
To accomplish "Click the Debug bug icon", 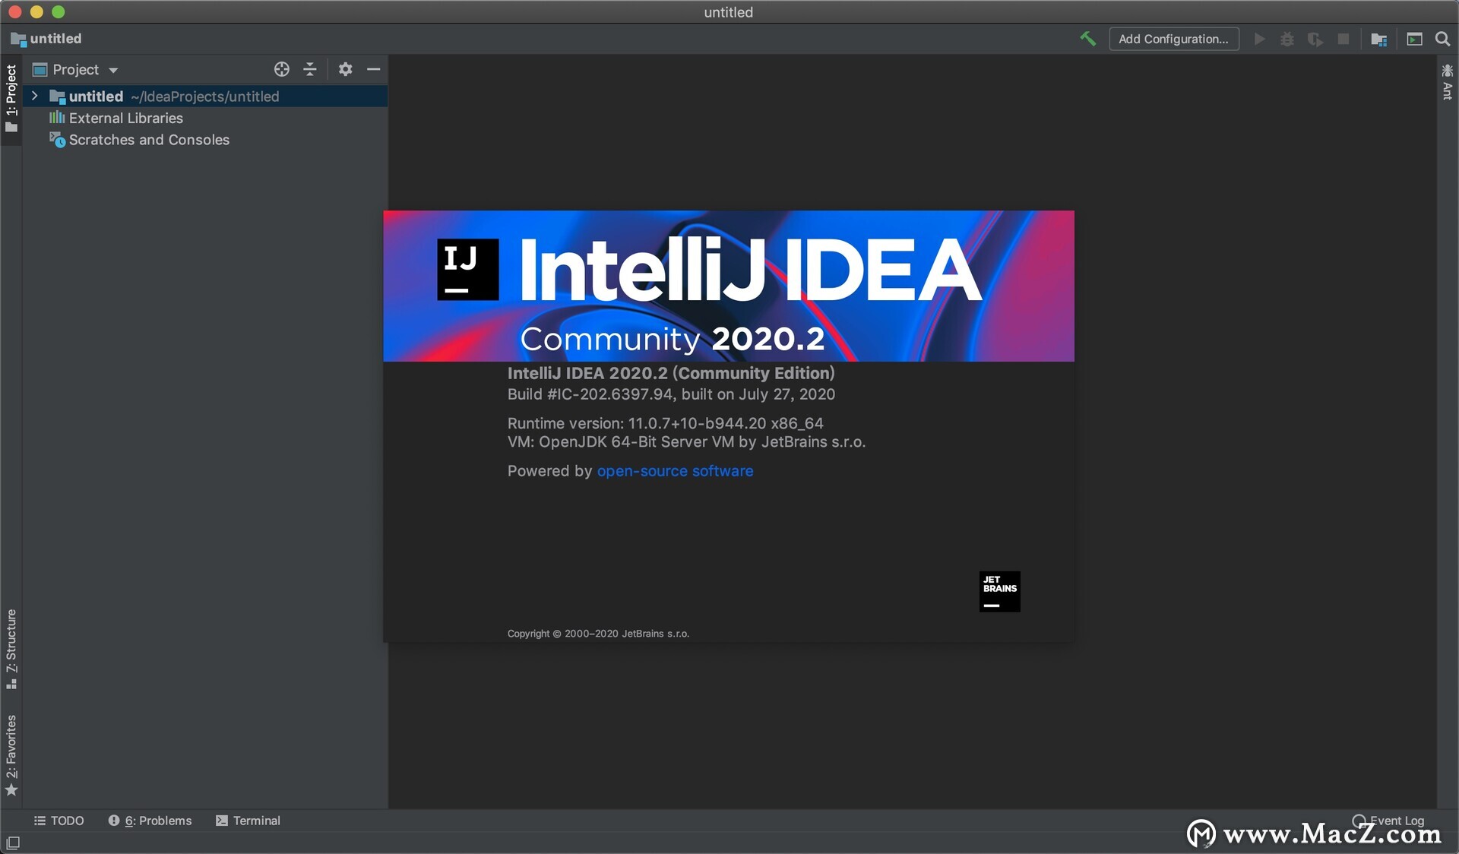I will click(x=1287, y=39).
